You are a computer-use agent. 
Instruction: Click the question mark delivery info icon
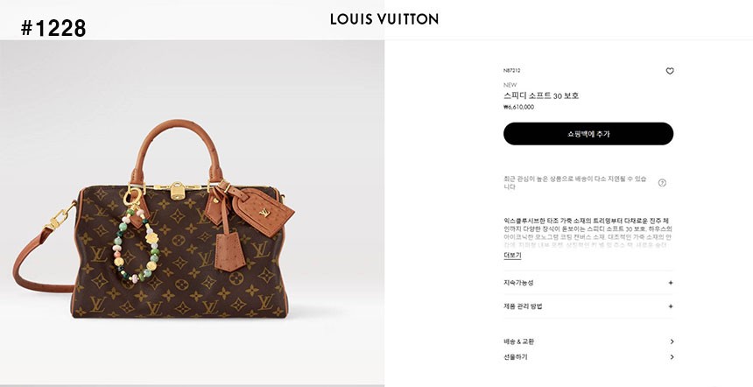click(662, 182)
